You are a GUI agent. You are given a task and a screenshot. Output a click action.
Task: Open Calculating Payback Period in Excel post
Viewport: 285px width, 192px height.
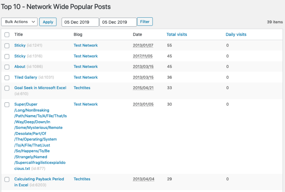(39, 182)
